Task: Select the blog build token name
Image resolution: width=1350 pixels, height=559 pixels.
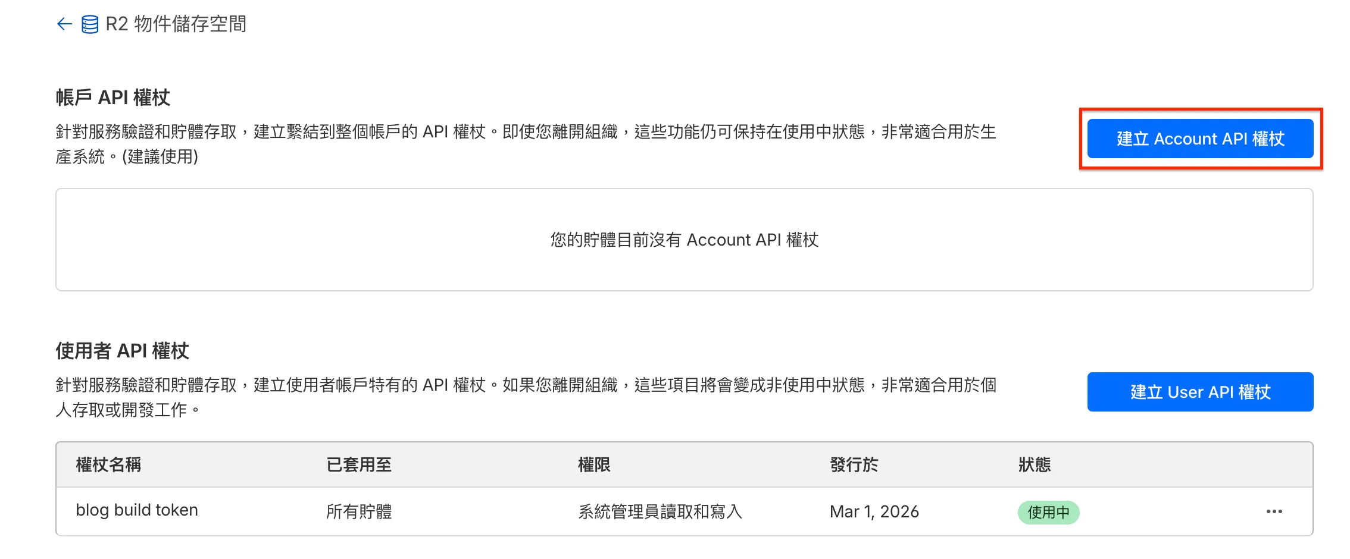Action: point(137,510)
